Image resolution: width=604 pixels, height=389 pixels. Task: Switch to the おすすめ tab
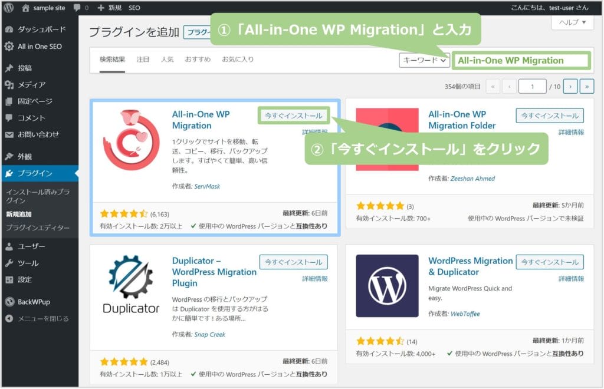click(198, 60)
